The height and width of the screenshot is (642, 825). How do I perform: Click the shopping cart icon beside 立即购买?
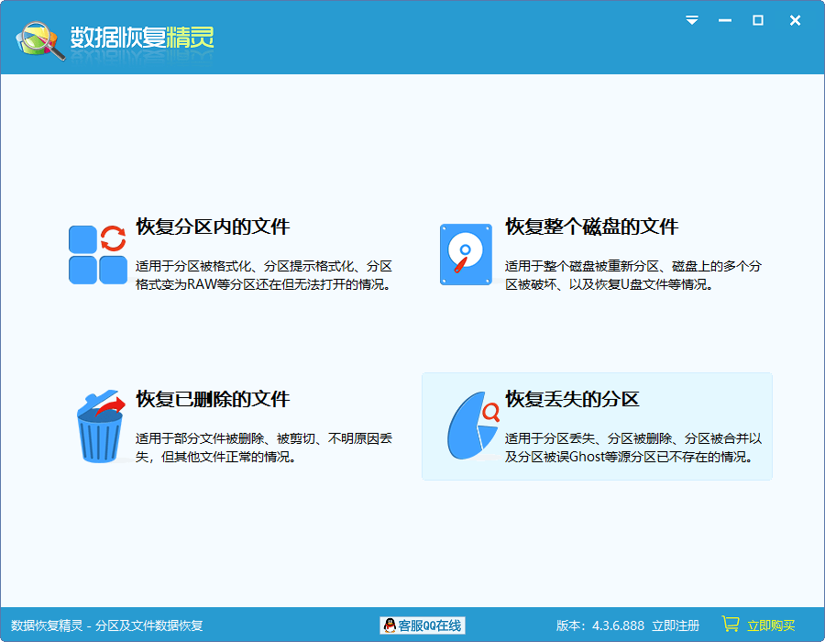click(729, 623)
